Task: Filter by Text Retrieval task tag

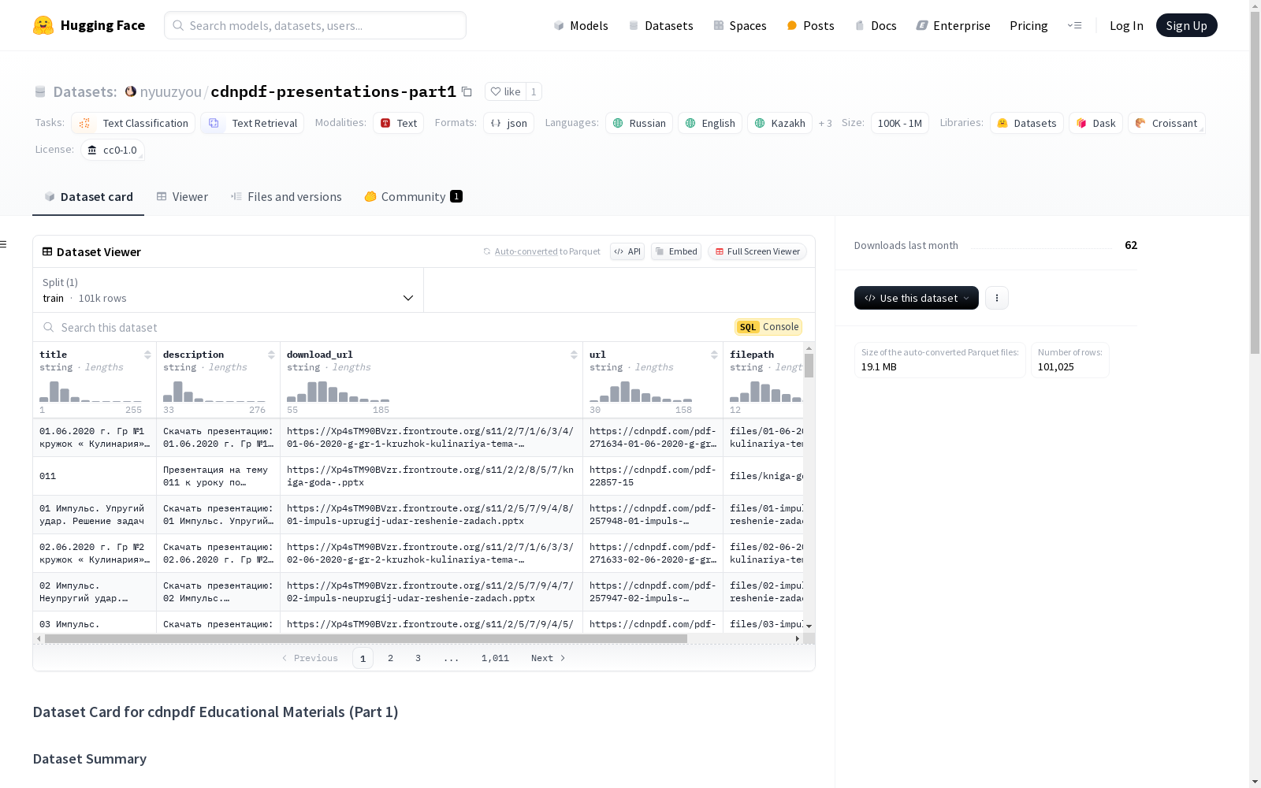Action: 252,123
